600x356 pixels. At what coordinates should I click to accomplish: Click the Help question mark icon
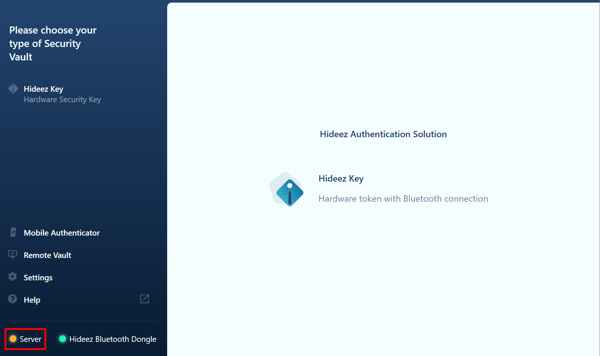[13, 299]
